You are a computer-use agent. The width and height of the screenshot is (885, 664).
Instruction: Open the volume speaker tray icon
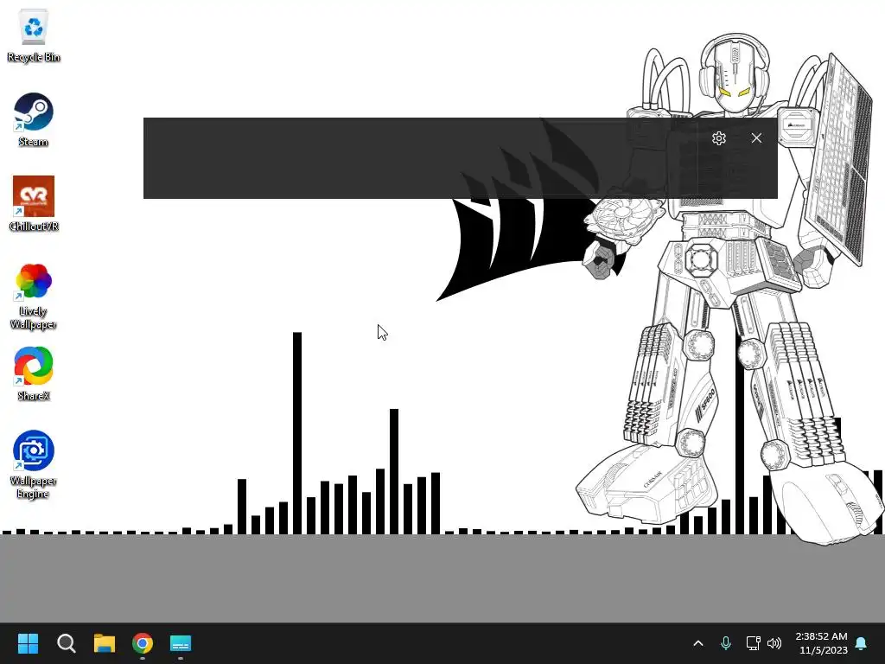[774, 643]
